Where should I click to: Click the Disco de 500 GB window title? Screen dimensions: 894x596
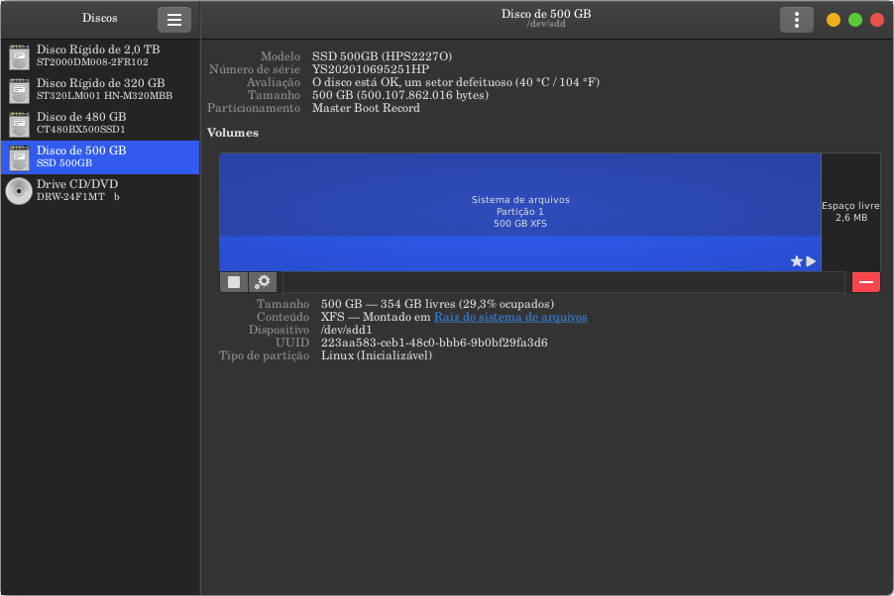click(x=546, y=14)
